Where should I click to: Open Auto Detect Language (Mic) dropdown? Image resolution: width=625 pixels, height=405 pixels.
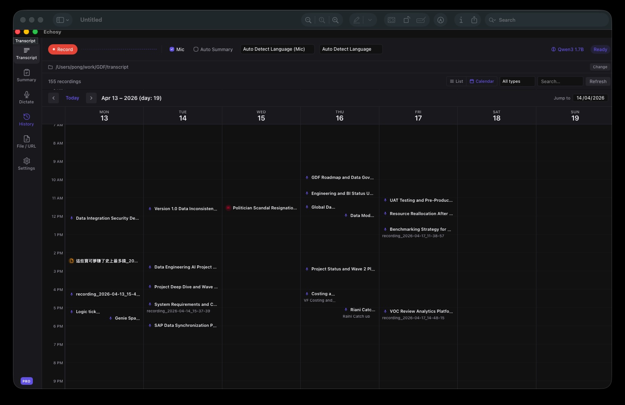coord(277,49)
